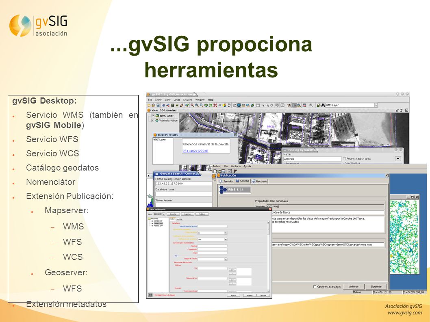The image size is (430, 322).
Task: Open the Ventana menu
Action: 236,166
